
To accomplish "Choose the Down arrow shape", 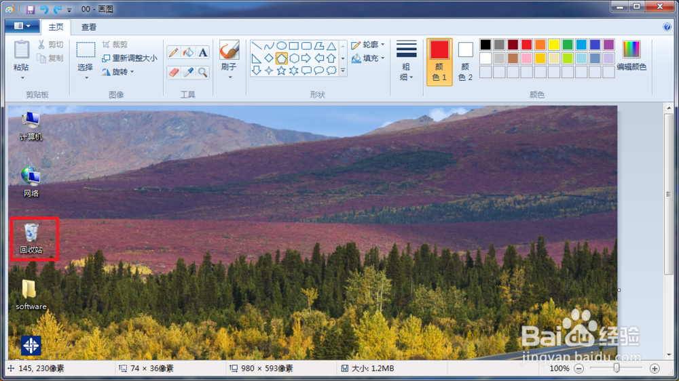I will coord(257,71).
